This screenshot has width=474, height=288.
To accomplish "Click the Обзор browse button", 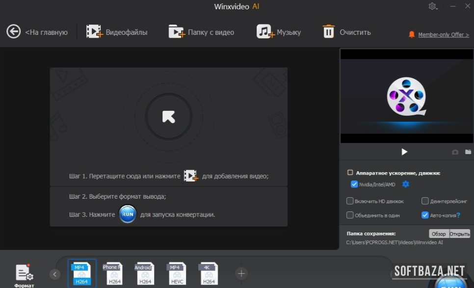I will pos(439,234).
